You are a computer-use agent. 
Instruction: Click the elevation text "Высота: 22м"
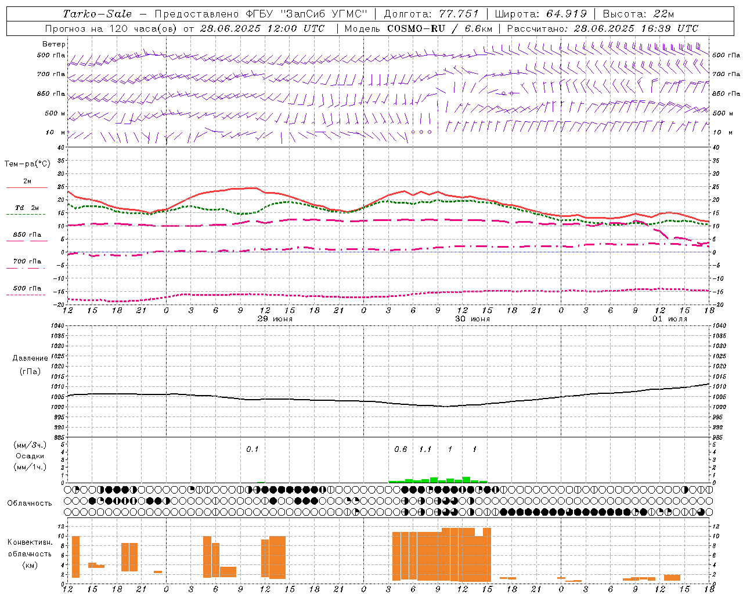639,14
